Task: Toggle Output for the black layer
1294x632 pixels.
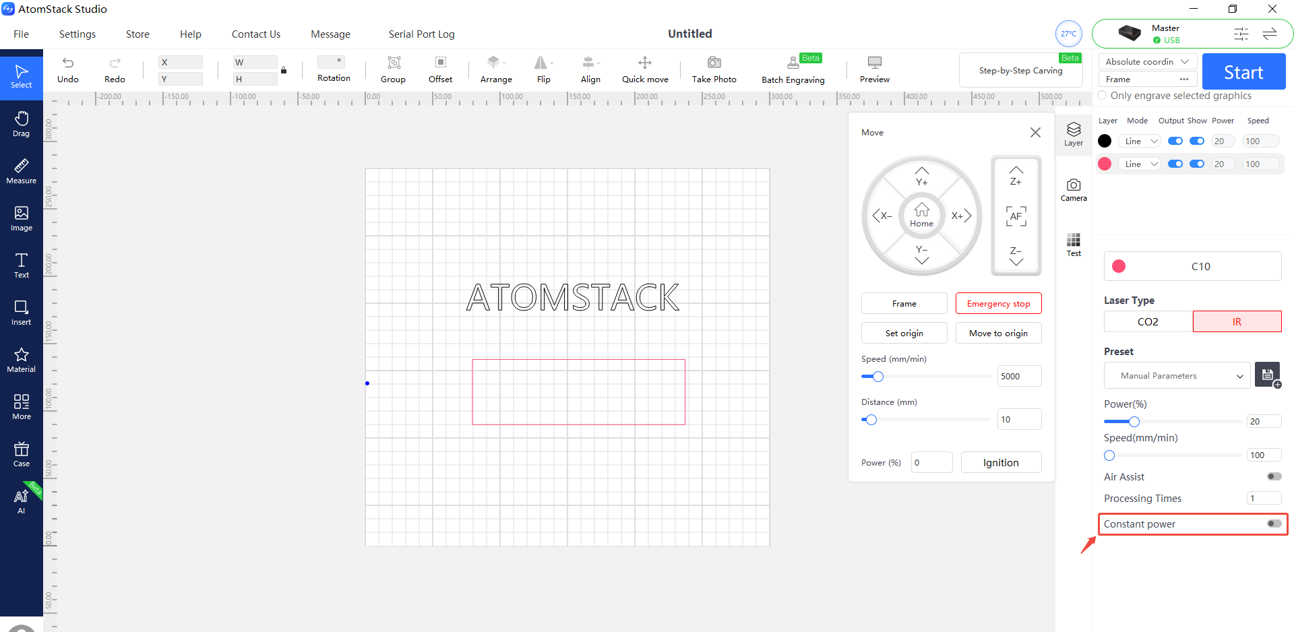Action: tap(1175, 141)
